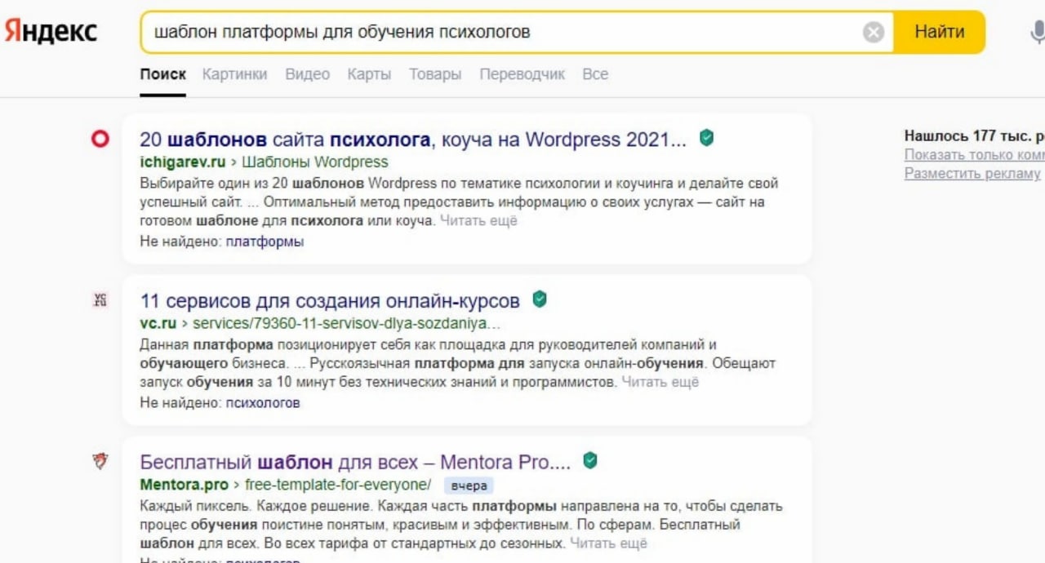Open the Шаблоны Wordpress breadcrumb link
Screen dimensions: 1045x563
315,162
